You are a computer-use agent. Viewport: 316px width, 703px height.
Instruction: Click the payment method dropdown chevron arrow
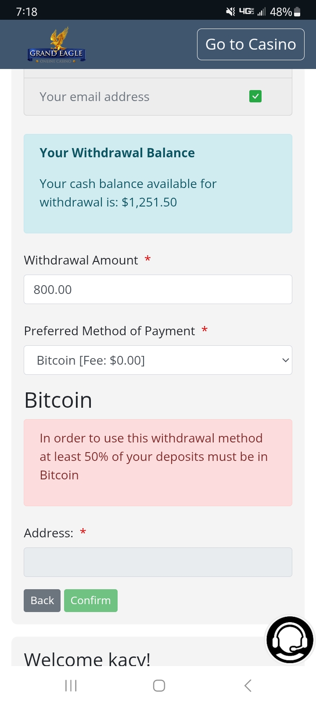pyautogui.click(x=285, y=360)
